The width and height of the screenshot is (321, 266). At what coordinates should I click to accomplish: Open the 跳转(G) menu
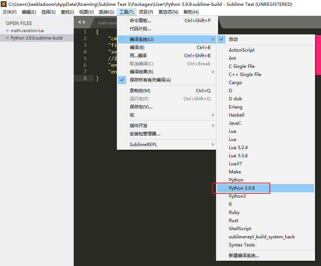pos(107,12)
